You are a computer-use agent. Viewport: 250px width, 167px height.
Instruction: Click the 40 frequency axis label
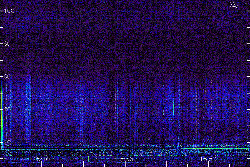point(7,109)
